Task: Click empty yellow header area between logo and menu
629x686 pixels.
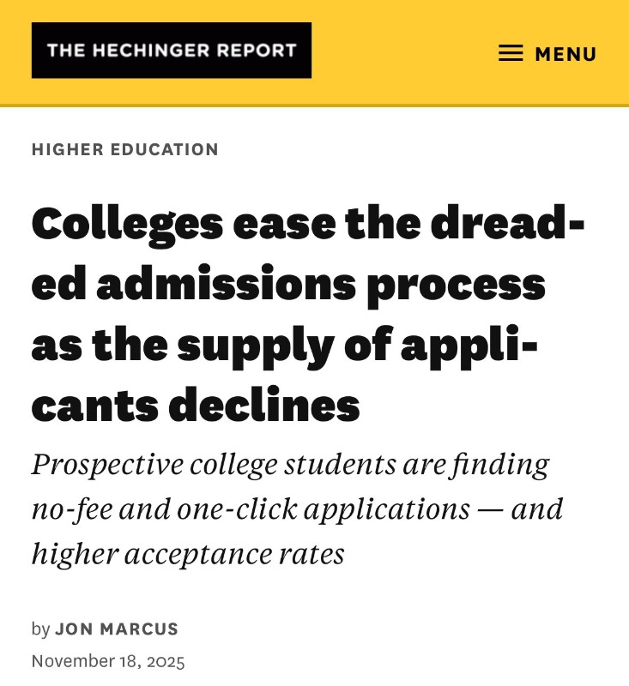Action: pos(403,53)
